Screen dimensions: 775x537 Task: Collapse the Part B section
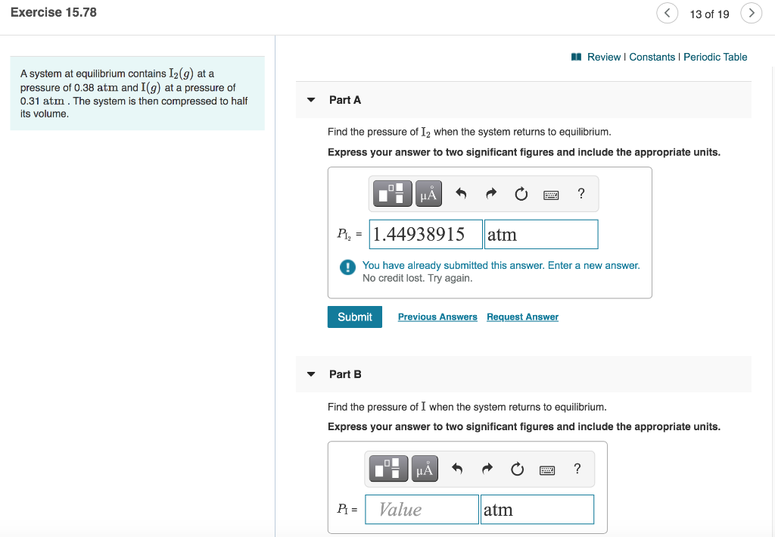[x=311, y=374]
